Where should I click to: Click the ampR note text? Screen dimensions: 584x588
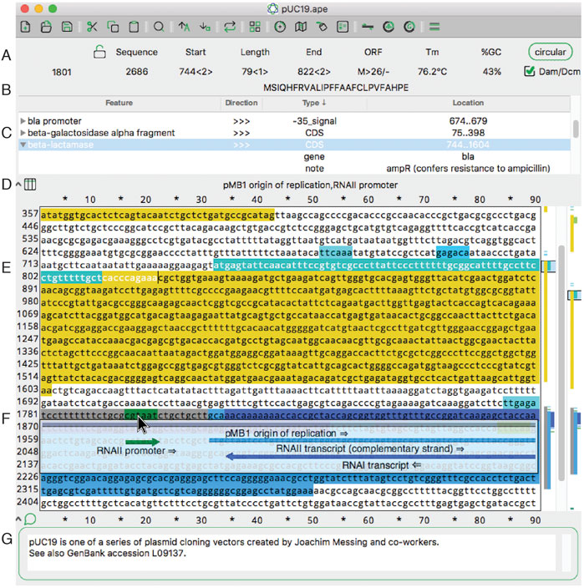(468, 169)
